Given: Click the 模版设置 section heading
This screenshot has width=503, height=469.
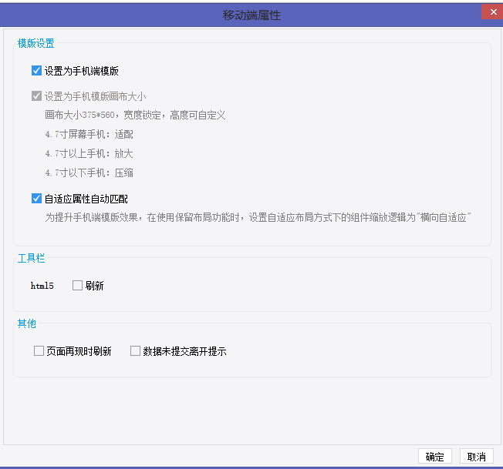Looking at the screenshot, I should [36, 43].
